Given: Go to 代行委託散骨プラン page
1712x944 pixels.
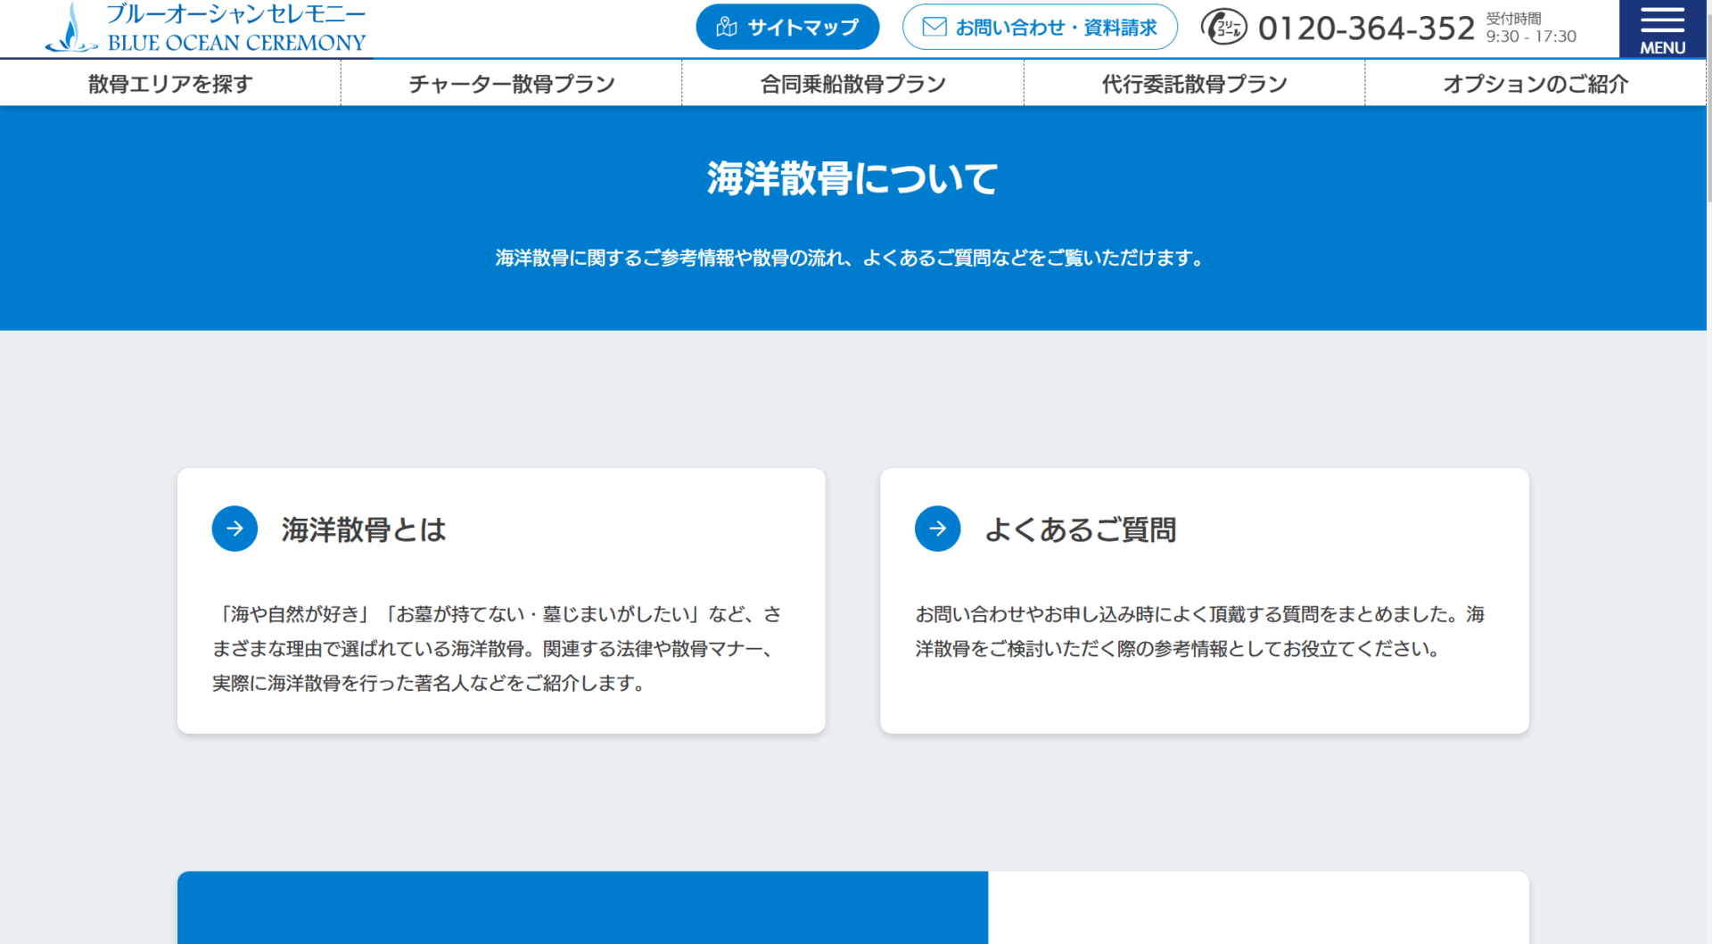Looking at the screenshot, I should click(1194, 84).
